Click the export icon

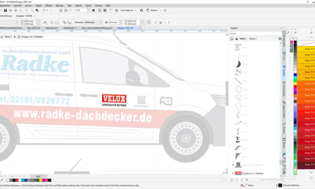[66, 10]
